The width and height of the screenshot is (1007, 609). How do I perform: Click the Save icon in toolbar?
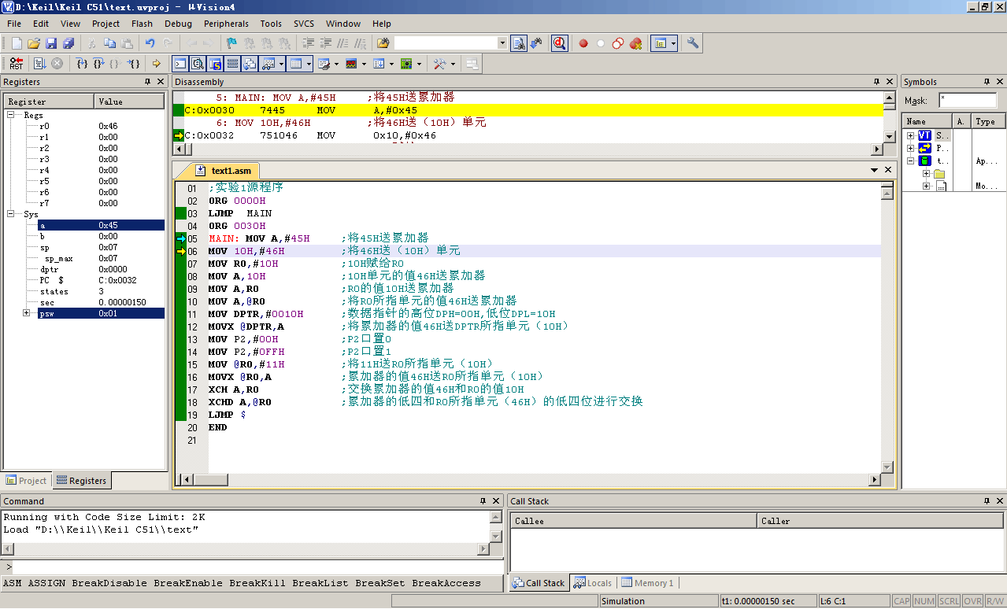[x=51, y=43]
